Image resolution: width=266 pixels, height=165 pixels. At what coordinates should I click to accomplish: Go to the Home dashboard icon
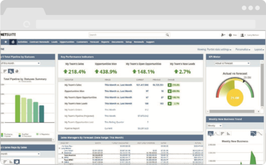(13, 42)
